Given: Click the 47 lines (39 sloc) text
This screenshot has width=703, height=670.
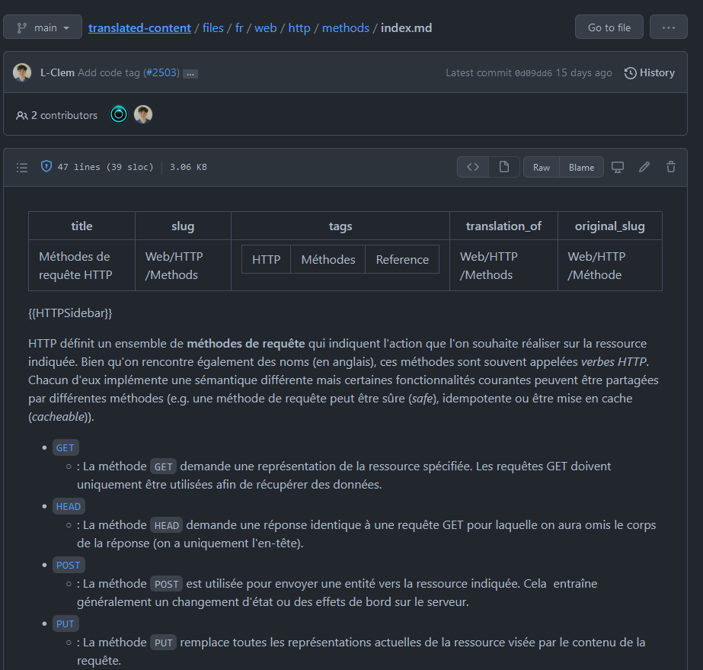Looking at the screenshot, I should (105, 167).
